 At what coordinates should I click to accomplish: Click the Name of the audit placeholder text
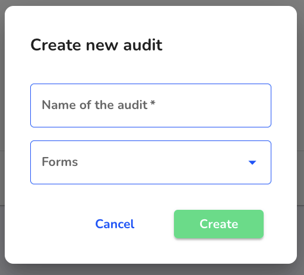(x=95, y=105)
